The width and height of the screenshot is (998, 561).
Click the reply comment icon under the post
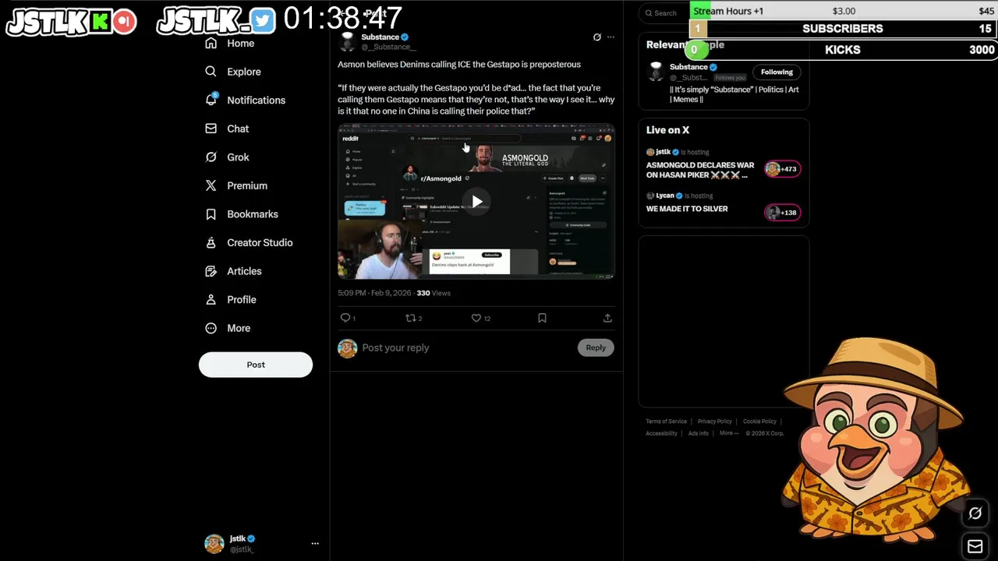(x=345, y=318)
